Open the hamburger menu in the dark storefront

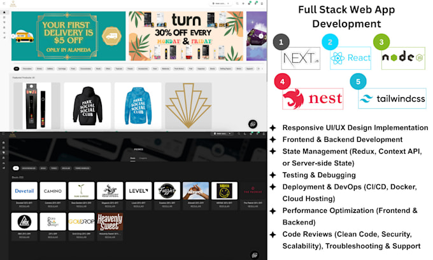[3, 133]
